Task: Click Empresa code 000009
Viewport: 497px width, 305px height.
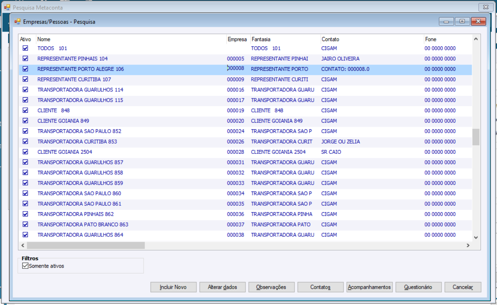Action: point(236,80)
